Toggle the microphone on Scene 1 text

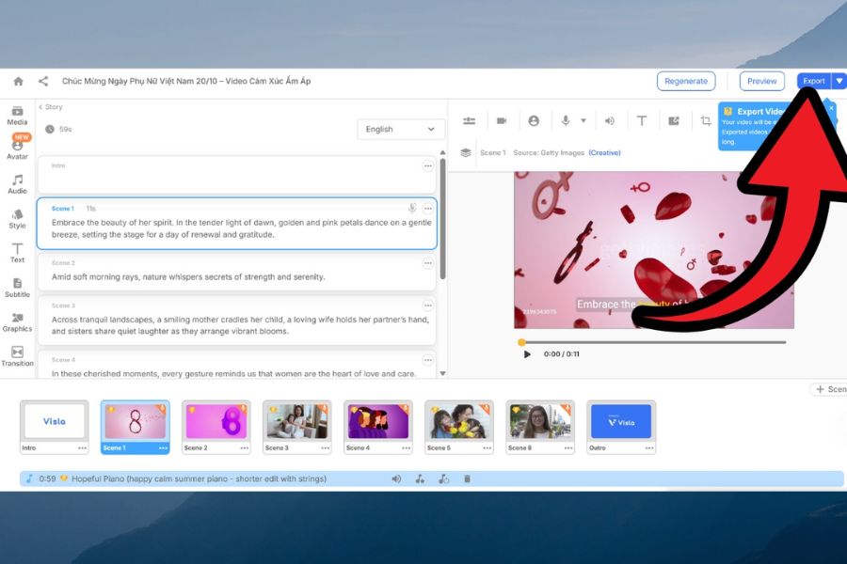[412, 209]
